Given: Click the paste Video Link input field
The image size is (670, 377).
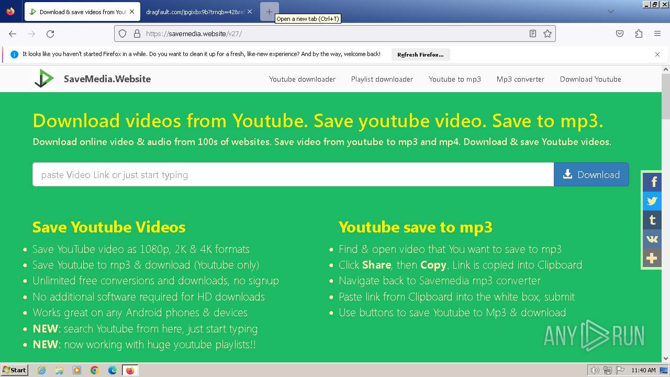Looking at the screenshot, I should [x=293, y=174].
